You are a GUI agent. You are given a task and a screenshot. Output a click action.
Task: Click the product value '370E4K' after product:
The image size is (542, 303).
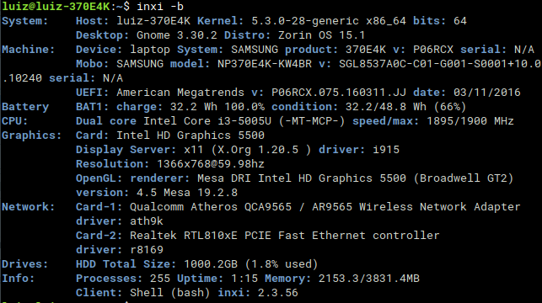coord(366,50)
